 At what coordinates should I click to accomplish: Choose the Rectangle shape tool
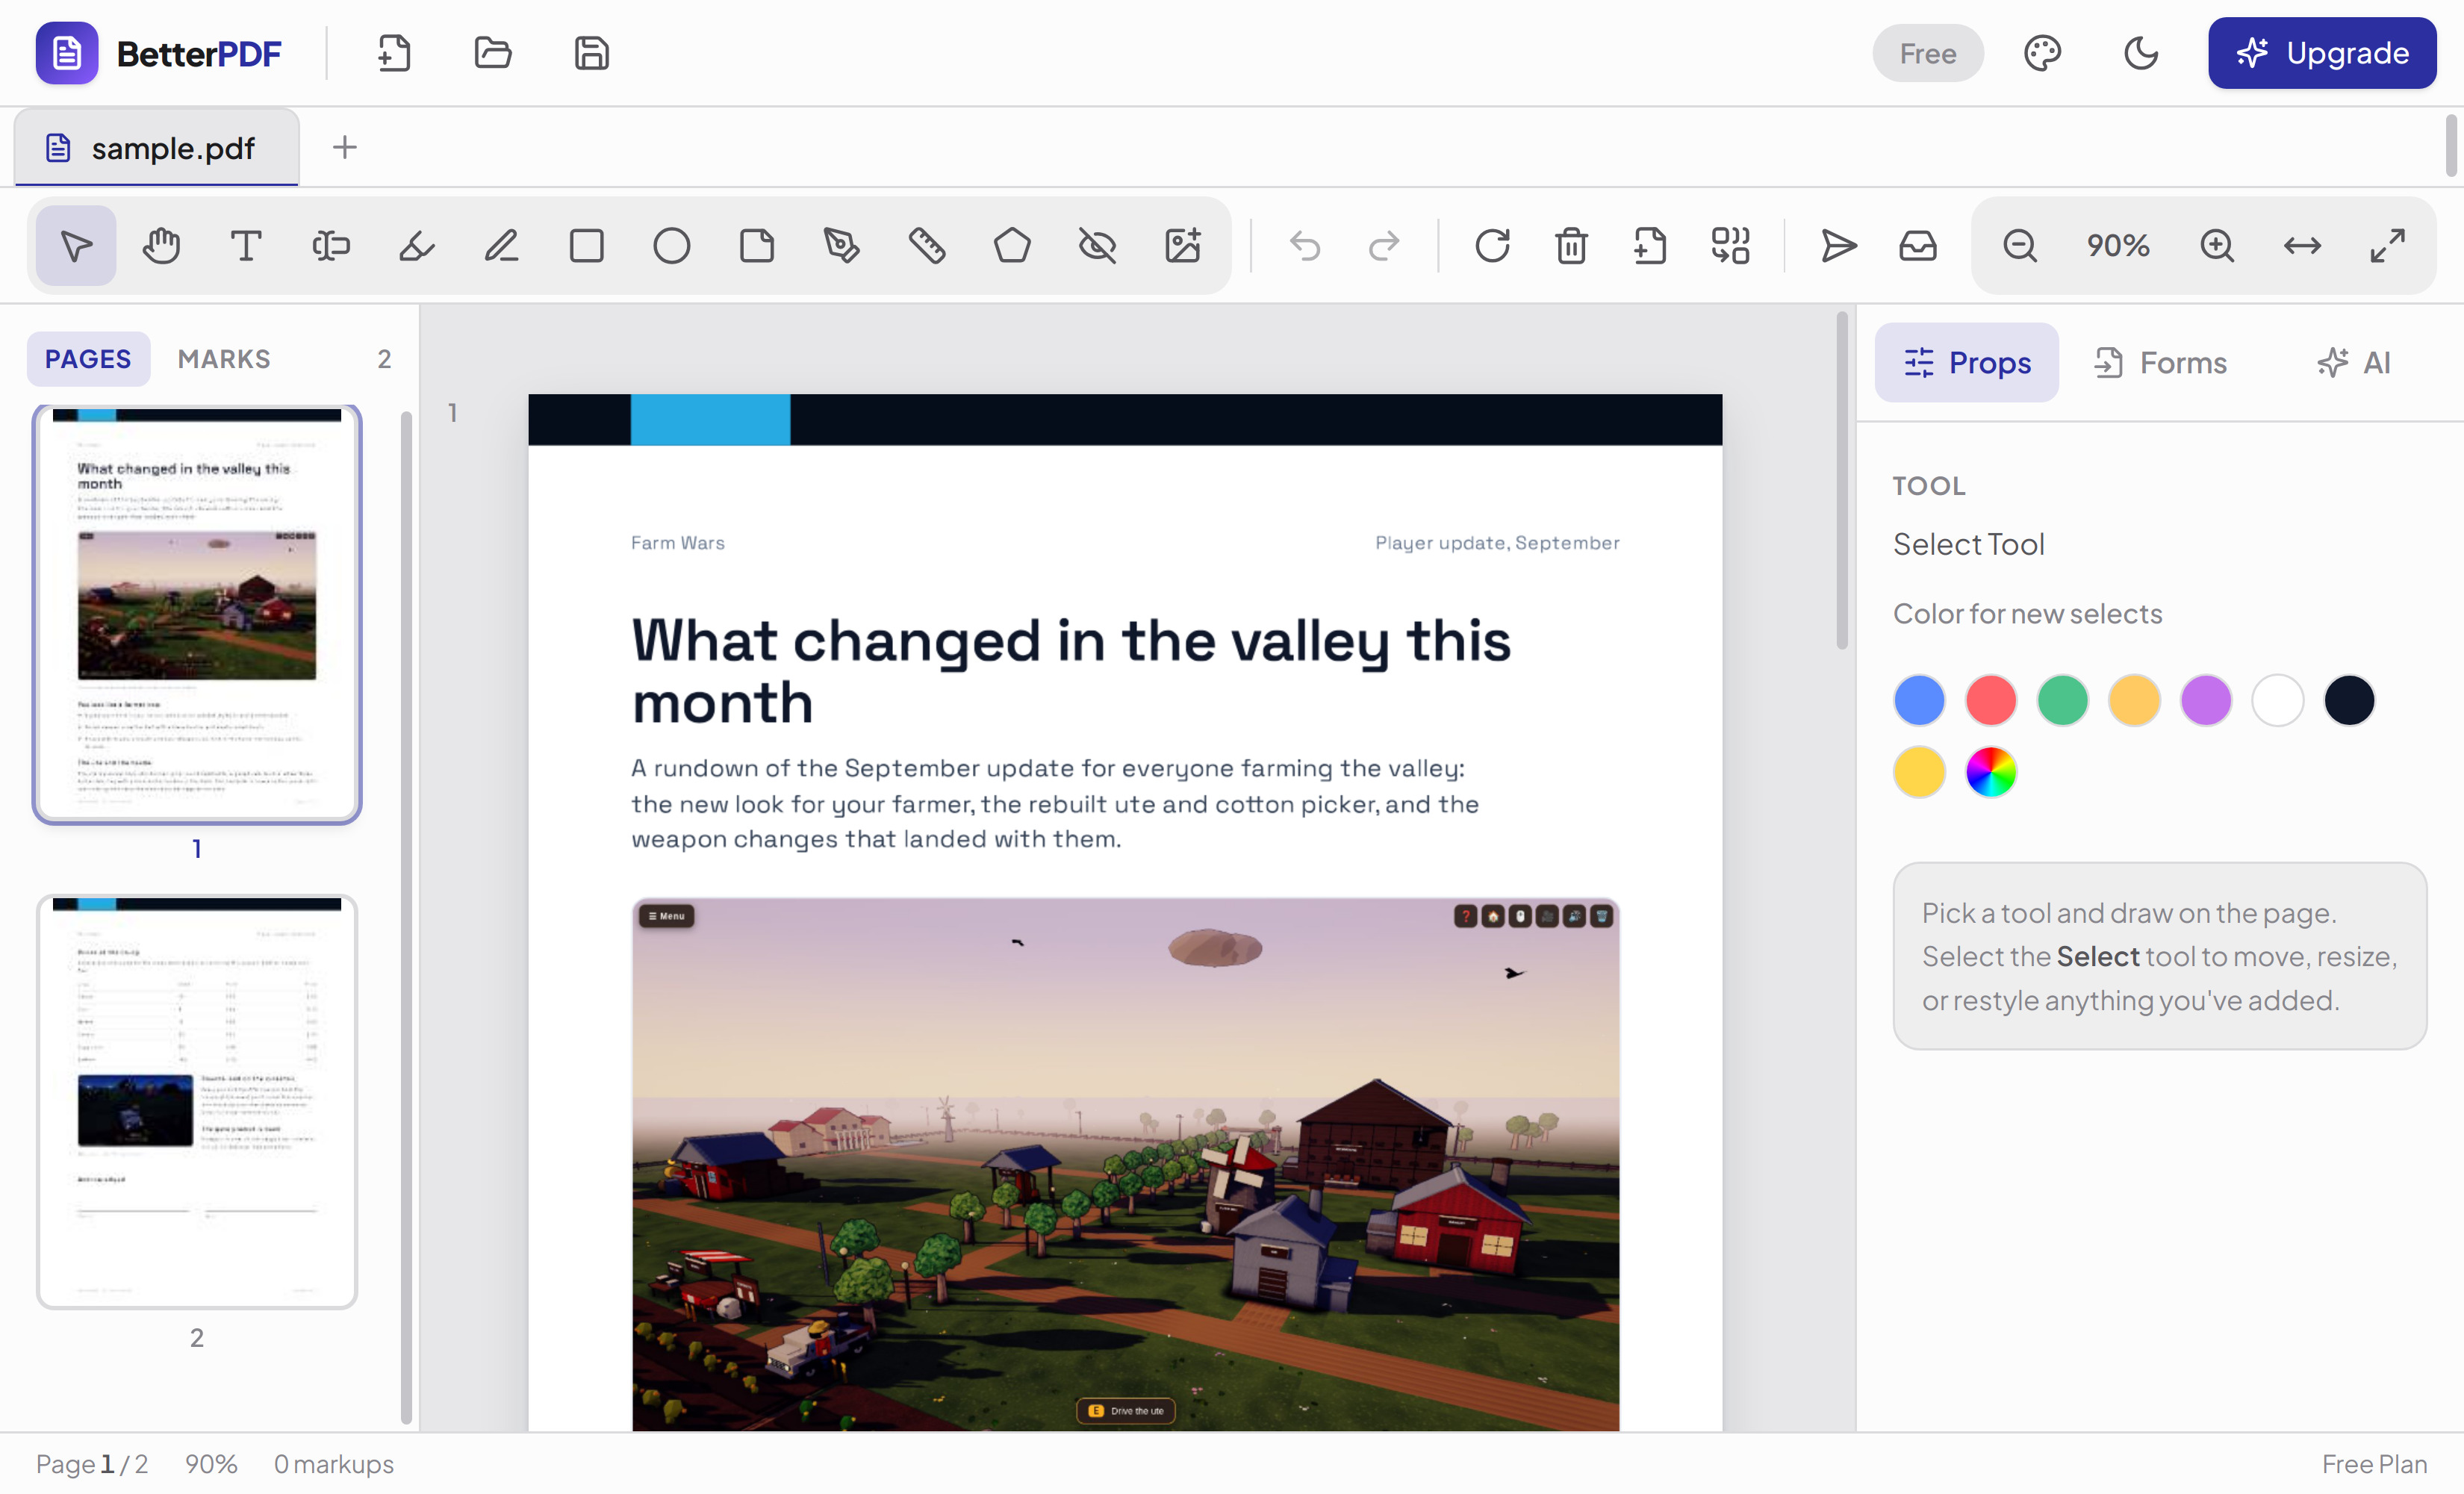586,245
